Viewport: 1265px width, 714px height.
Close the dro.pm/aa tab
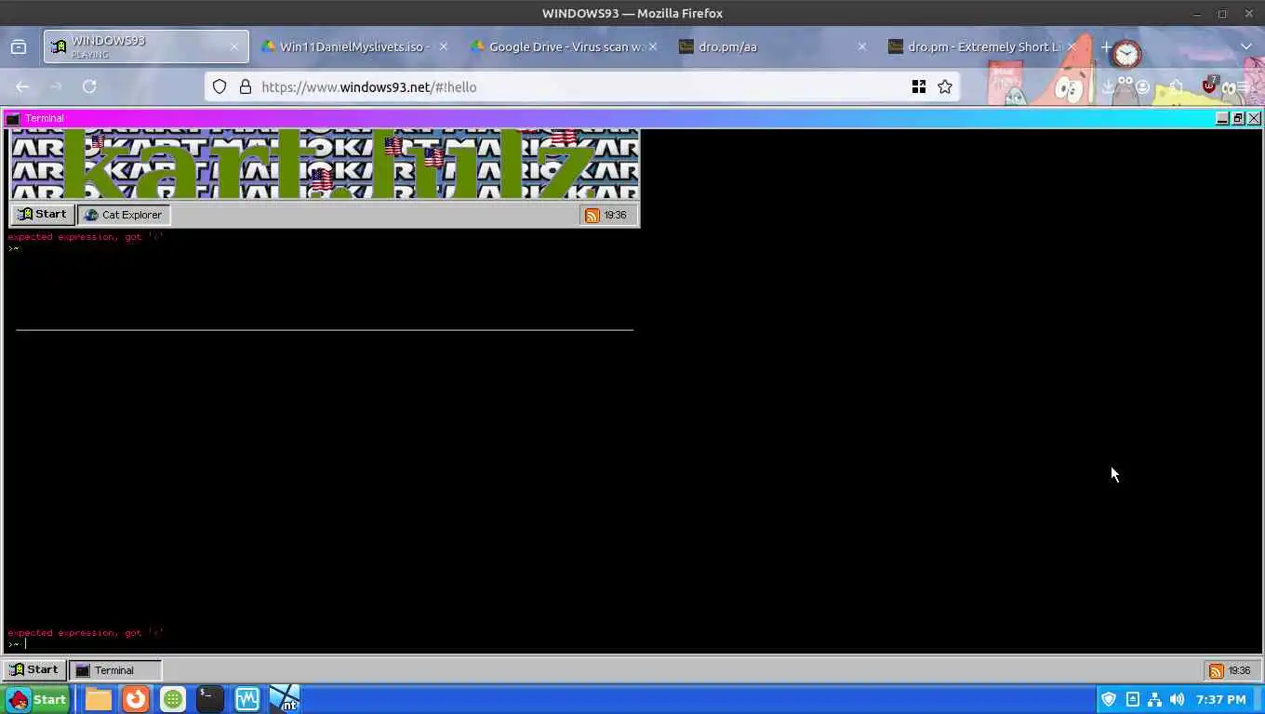pos(861,46)
